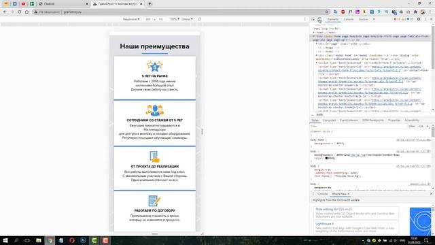Viewport: 435px width, 245px height.
Task: Open Windows taskbar search
Action: point(16,240)
